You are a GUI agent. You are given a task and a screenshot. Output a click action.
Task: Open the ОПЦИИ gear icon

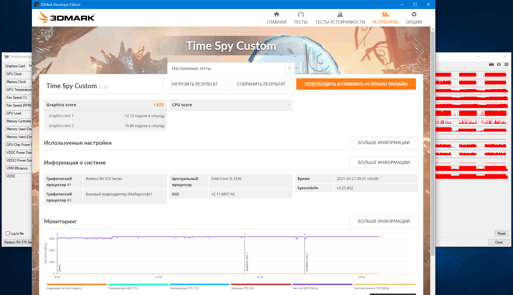click(x=414, y=14)
